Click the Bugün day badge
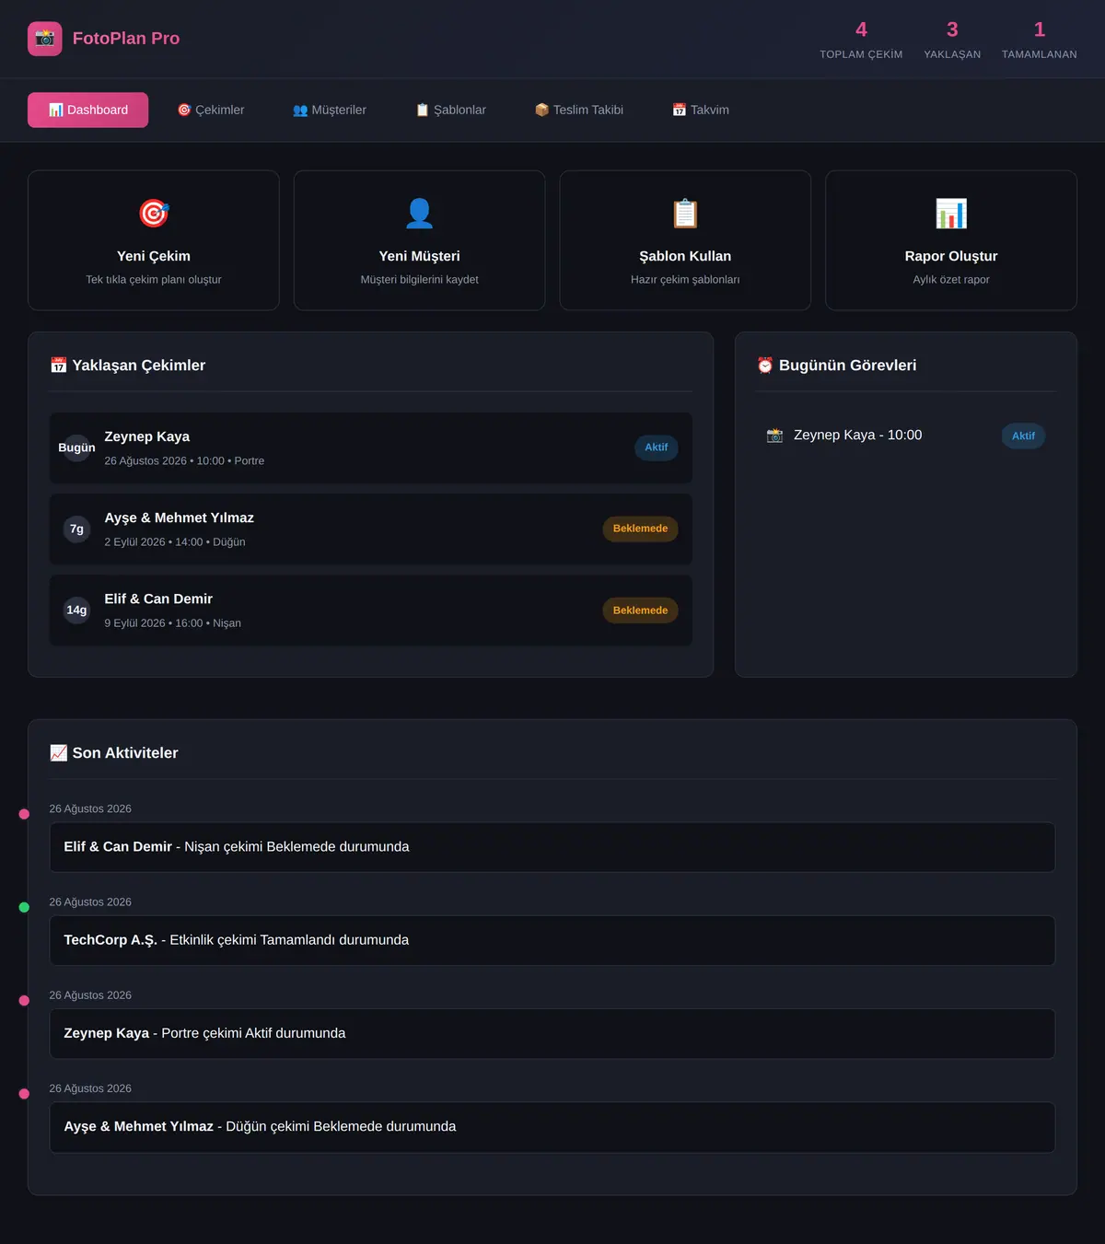The height and width of the screenshot is (1244, 1105). pos(76,448)
